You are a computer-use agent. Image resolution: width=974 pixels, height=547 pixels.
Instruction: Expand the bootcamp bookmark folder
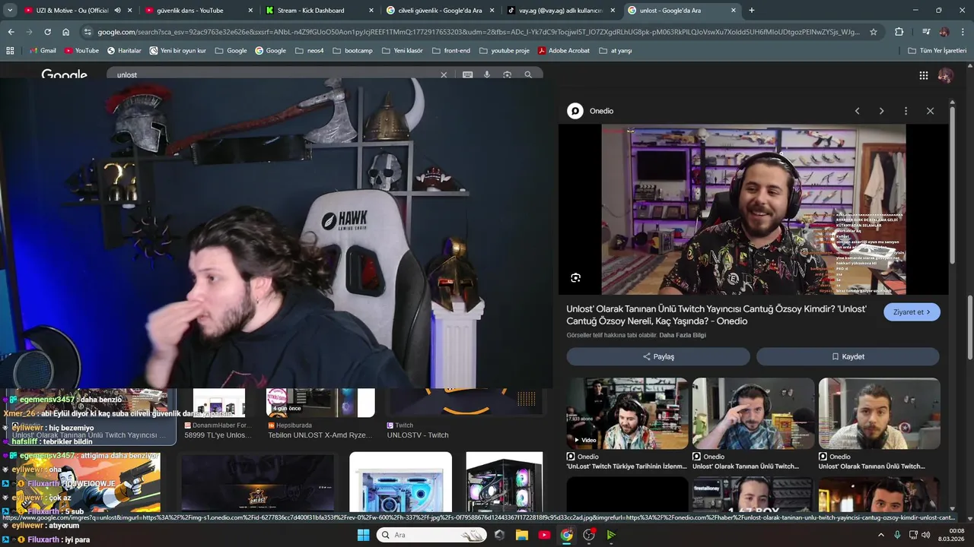pos(352,50)
